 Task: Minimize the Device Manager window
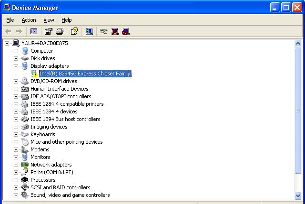tap(274, 8)
